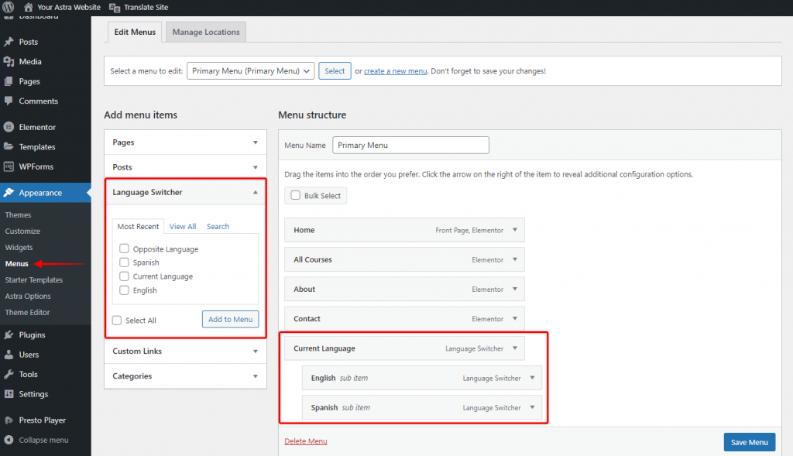Switch to the Manage Locations tab
The image size is (793, 456).
[205, 32]
